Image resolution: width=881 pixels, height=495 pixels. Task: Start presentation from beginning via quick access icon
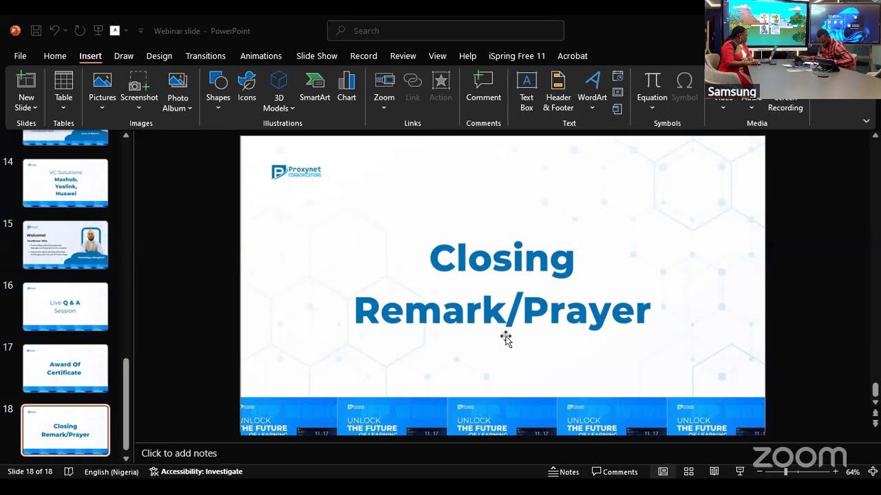[98, 31]
